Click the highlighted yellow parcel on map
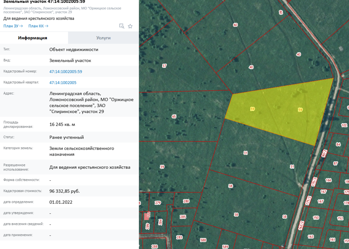 pos(276,112)
